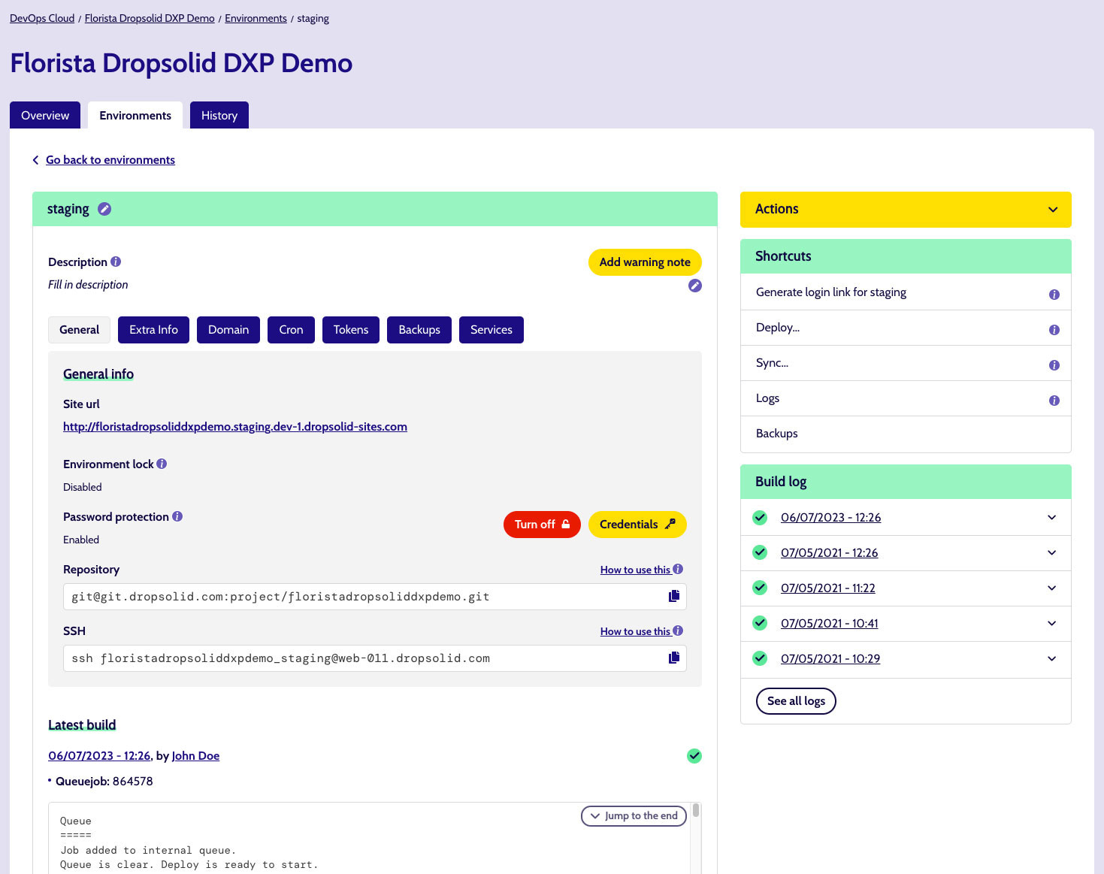Click success checkmark for 07/05/2021 - 10:29 log

click(760, 658)
